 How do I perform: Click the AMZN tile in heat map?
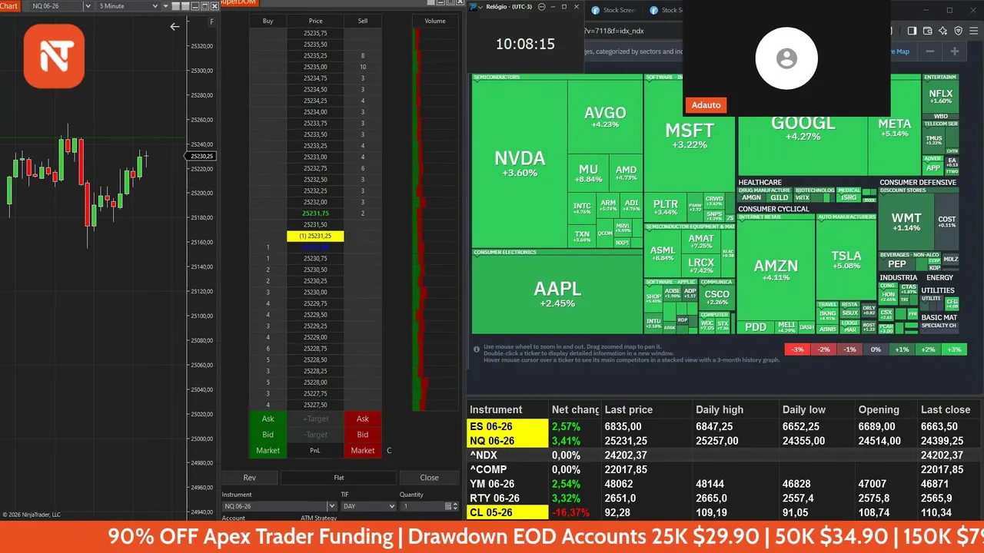776,270
